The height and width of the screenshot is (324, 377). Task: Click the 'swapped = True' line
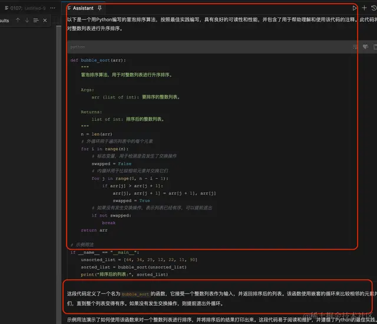[131, 201]
